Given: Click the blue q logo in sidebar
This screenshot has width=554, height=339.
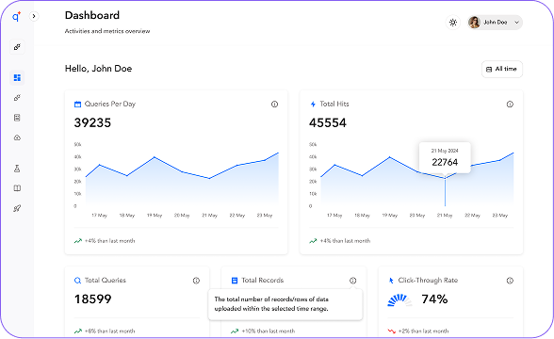Looking at the screenshot, I should click(17, 16).
